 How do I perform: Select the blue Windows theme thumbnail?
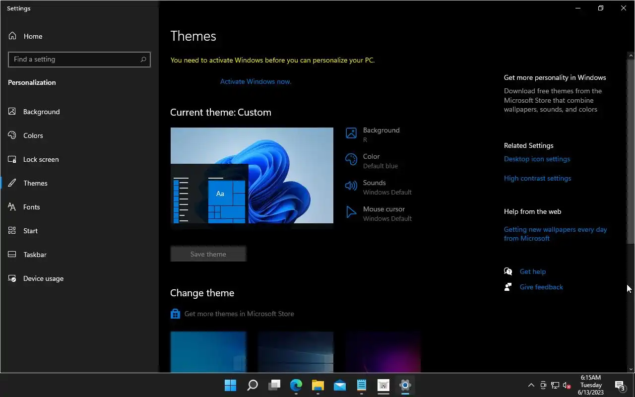(x=208, y=352)
